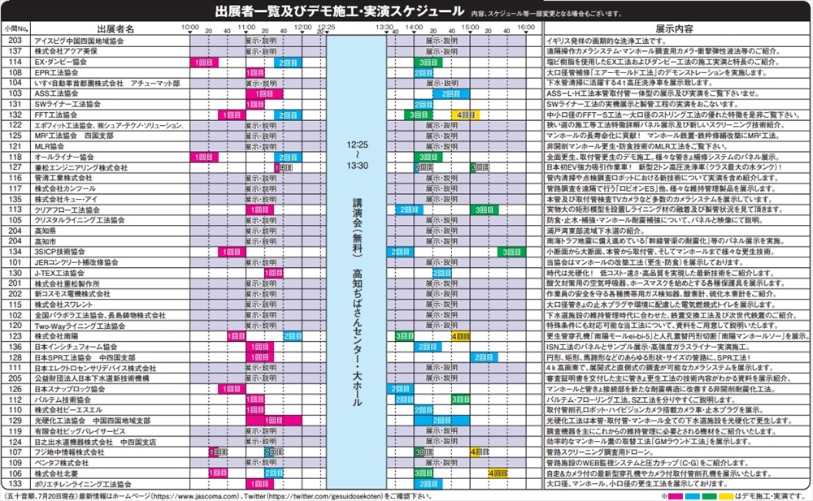Image resolution: width=813 pixels, height=501 pixels.
Task: Select the 2回目 block for ポリエチレンライニング工法協会
Action: coord(428,484)
